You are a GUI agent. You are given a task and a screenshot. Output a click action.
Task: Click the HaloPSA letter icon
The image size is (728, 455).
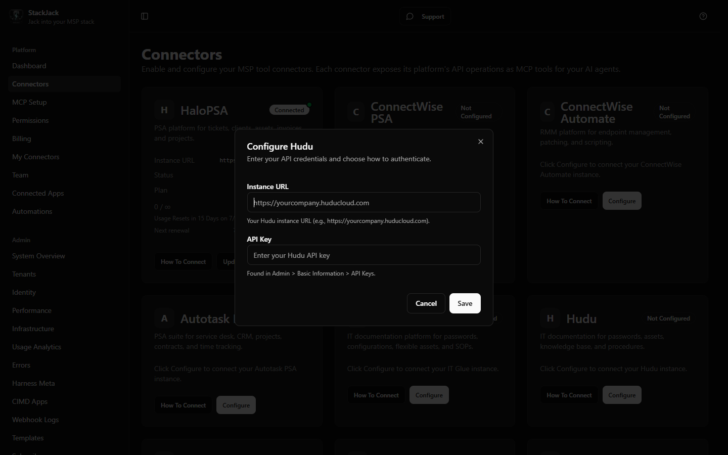[x=164, y=110]
